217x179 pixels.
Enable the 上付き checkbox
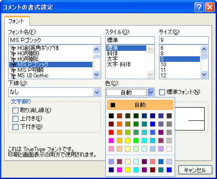pos(15,119)
